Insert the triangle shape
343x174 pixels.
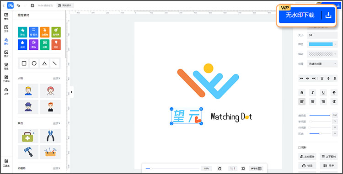click(44, 63)
